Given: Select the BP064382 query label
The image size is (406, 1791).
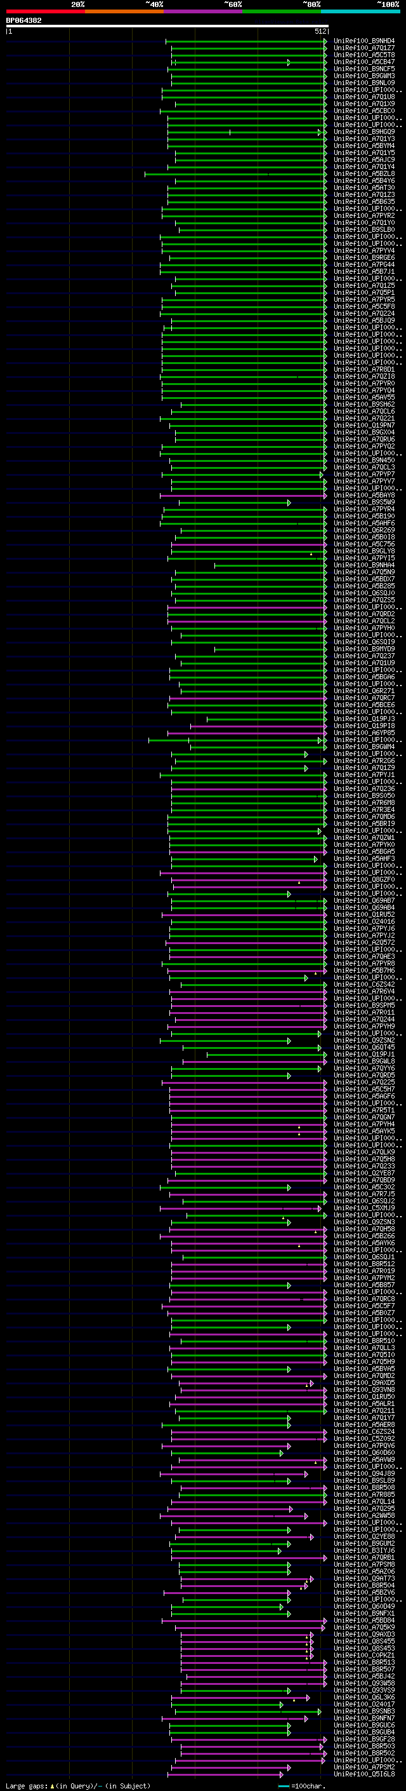Looking at the screenshot, I should coord(23,21).
